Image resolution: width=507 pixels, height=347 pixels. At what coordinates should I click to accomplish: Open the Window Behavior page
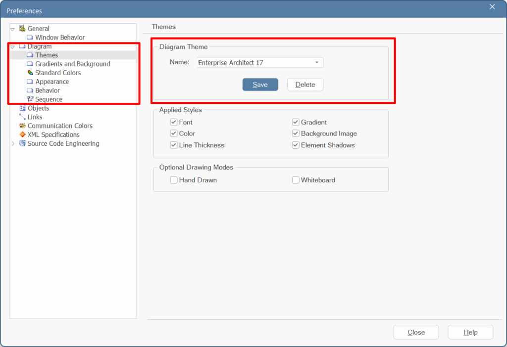click(x=60, y=38)
